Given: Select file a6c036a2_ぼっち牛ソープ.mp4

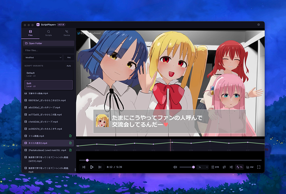Looking at the screenshot, I should click(48, 108).
